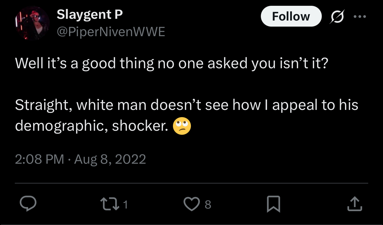Follow Slaygent P
Viewport: 383px width, 225px height.
(x=291, y=16)
